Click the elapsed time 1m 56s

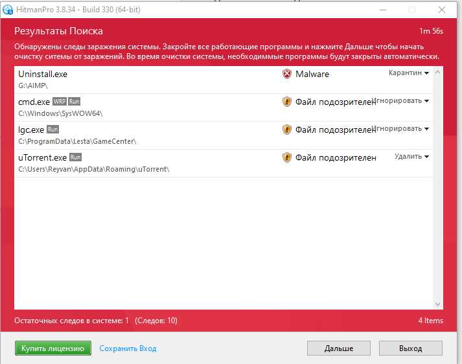pos(432,31)
